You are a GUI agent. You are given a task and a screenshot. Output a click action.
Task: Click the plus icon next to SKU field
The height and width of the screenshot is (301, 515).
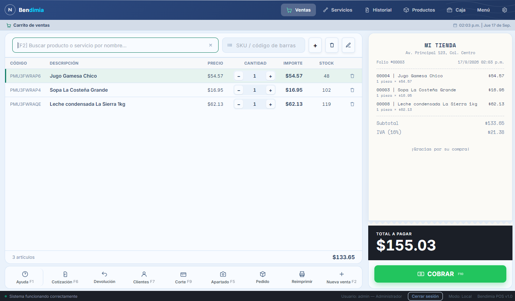(x=315, y=45)
